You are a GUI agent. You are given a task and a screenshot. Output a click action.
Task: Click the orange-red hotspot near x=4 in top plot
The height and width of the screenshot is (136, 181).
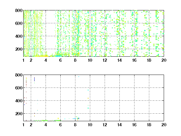pos(46,56)
